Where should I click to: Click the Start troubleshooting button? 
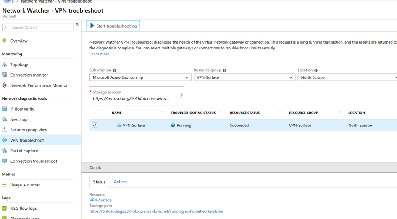click(x=113, y=26)
